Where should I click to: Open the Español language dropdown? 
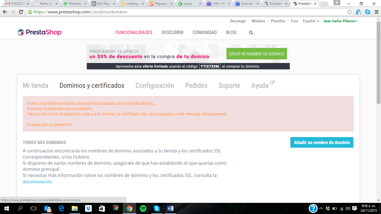point(311,21)
